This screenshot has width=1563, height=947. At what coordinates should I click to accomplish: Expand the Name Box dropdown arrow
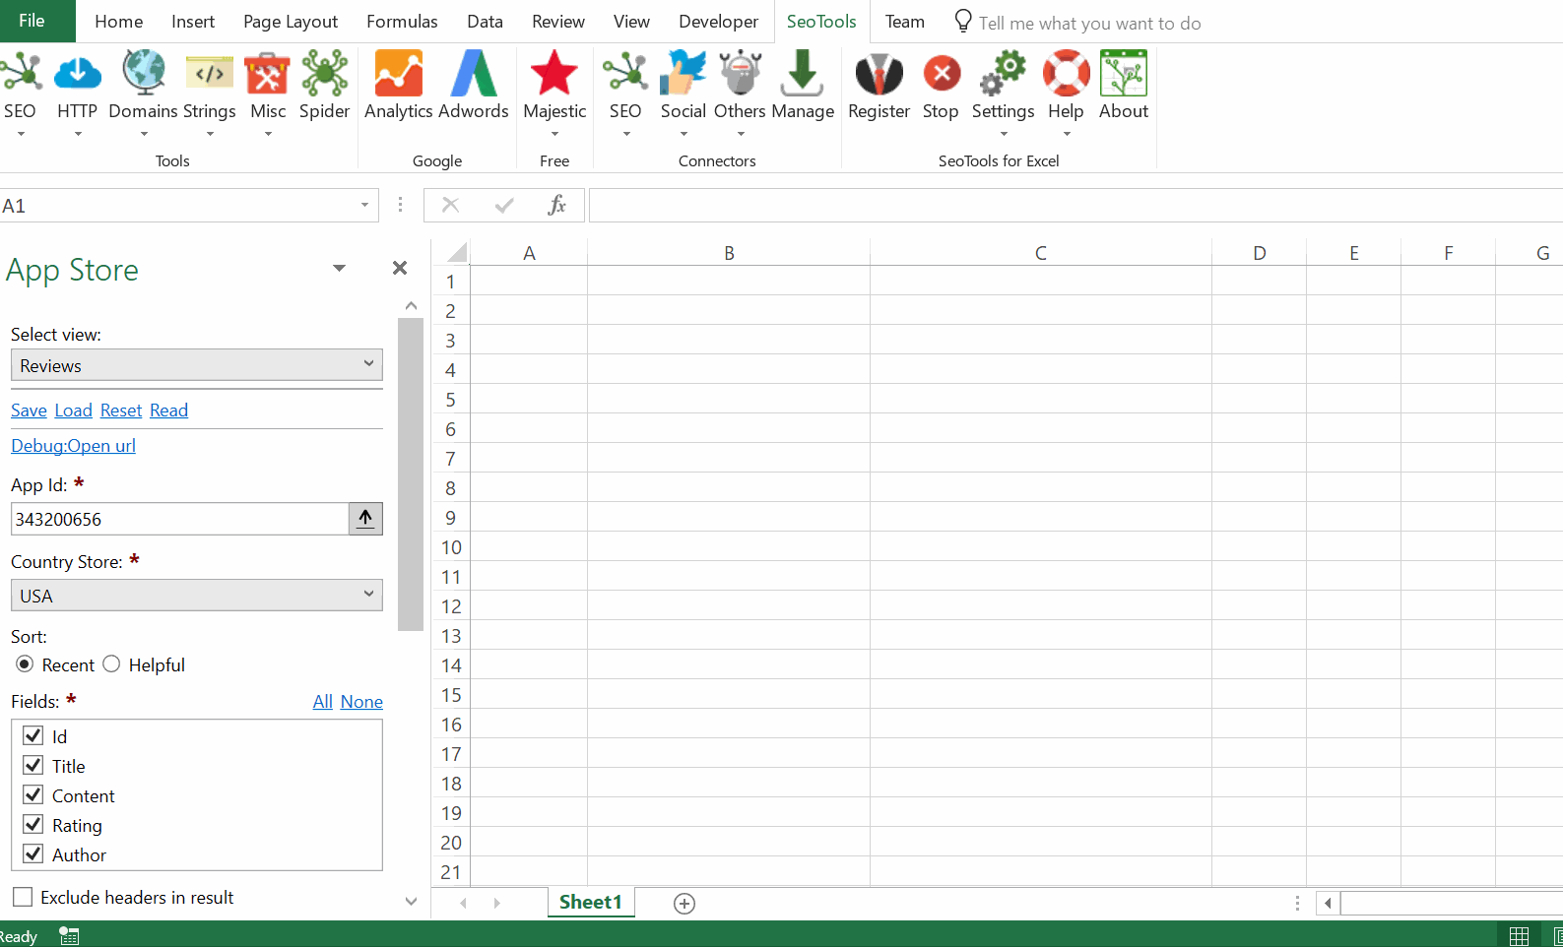[364, 205]
